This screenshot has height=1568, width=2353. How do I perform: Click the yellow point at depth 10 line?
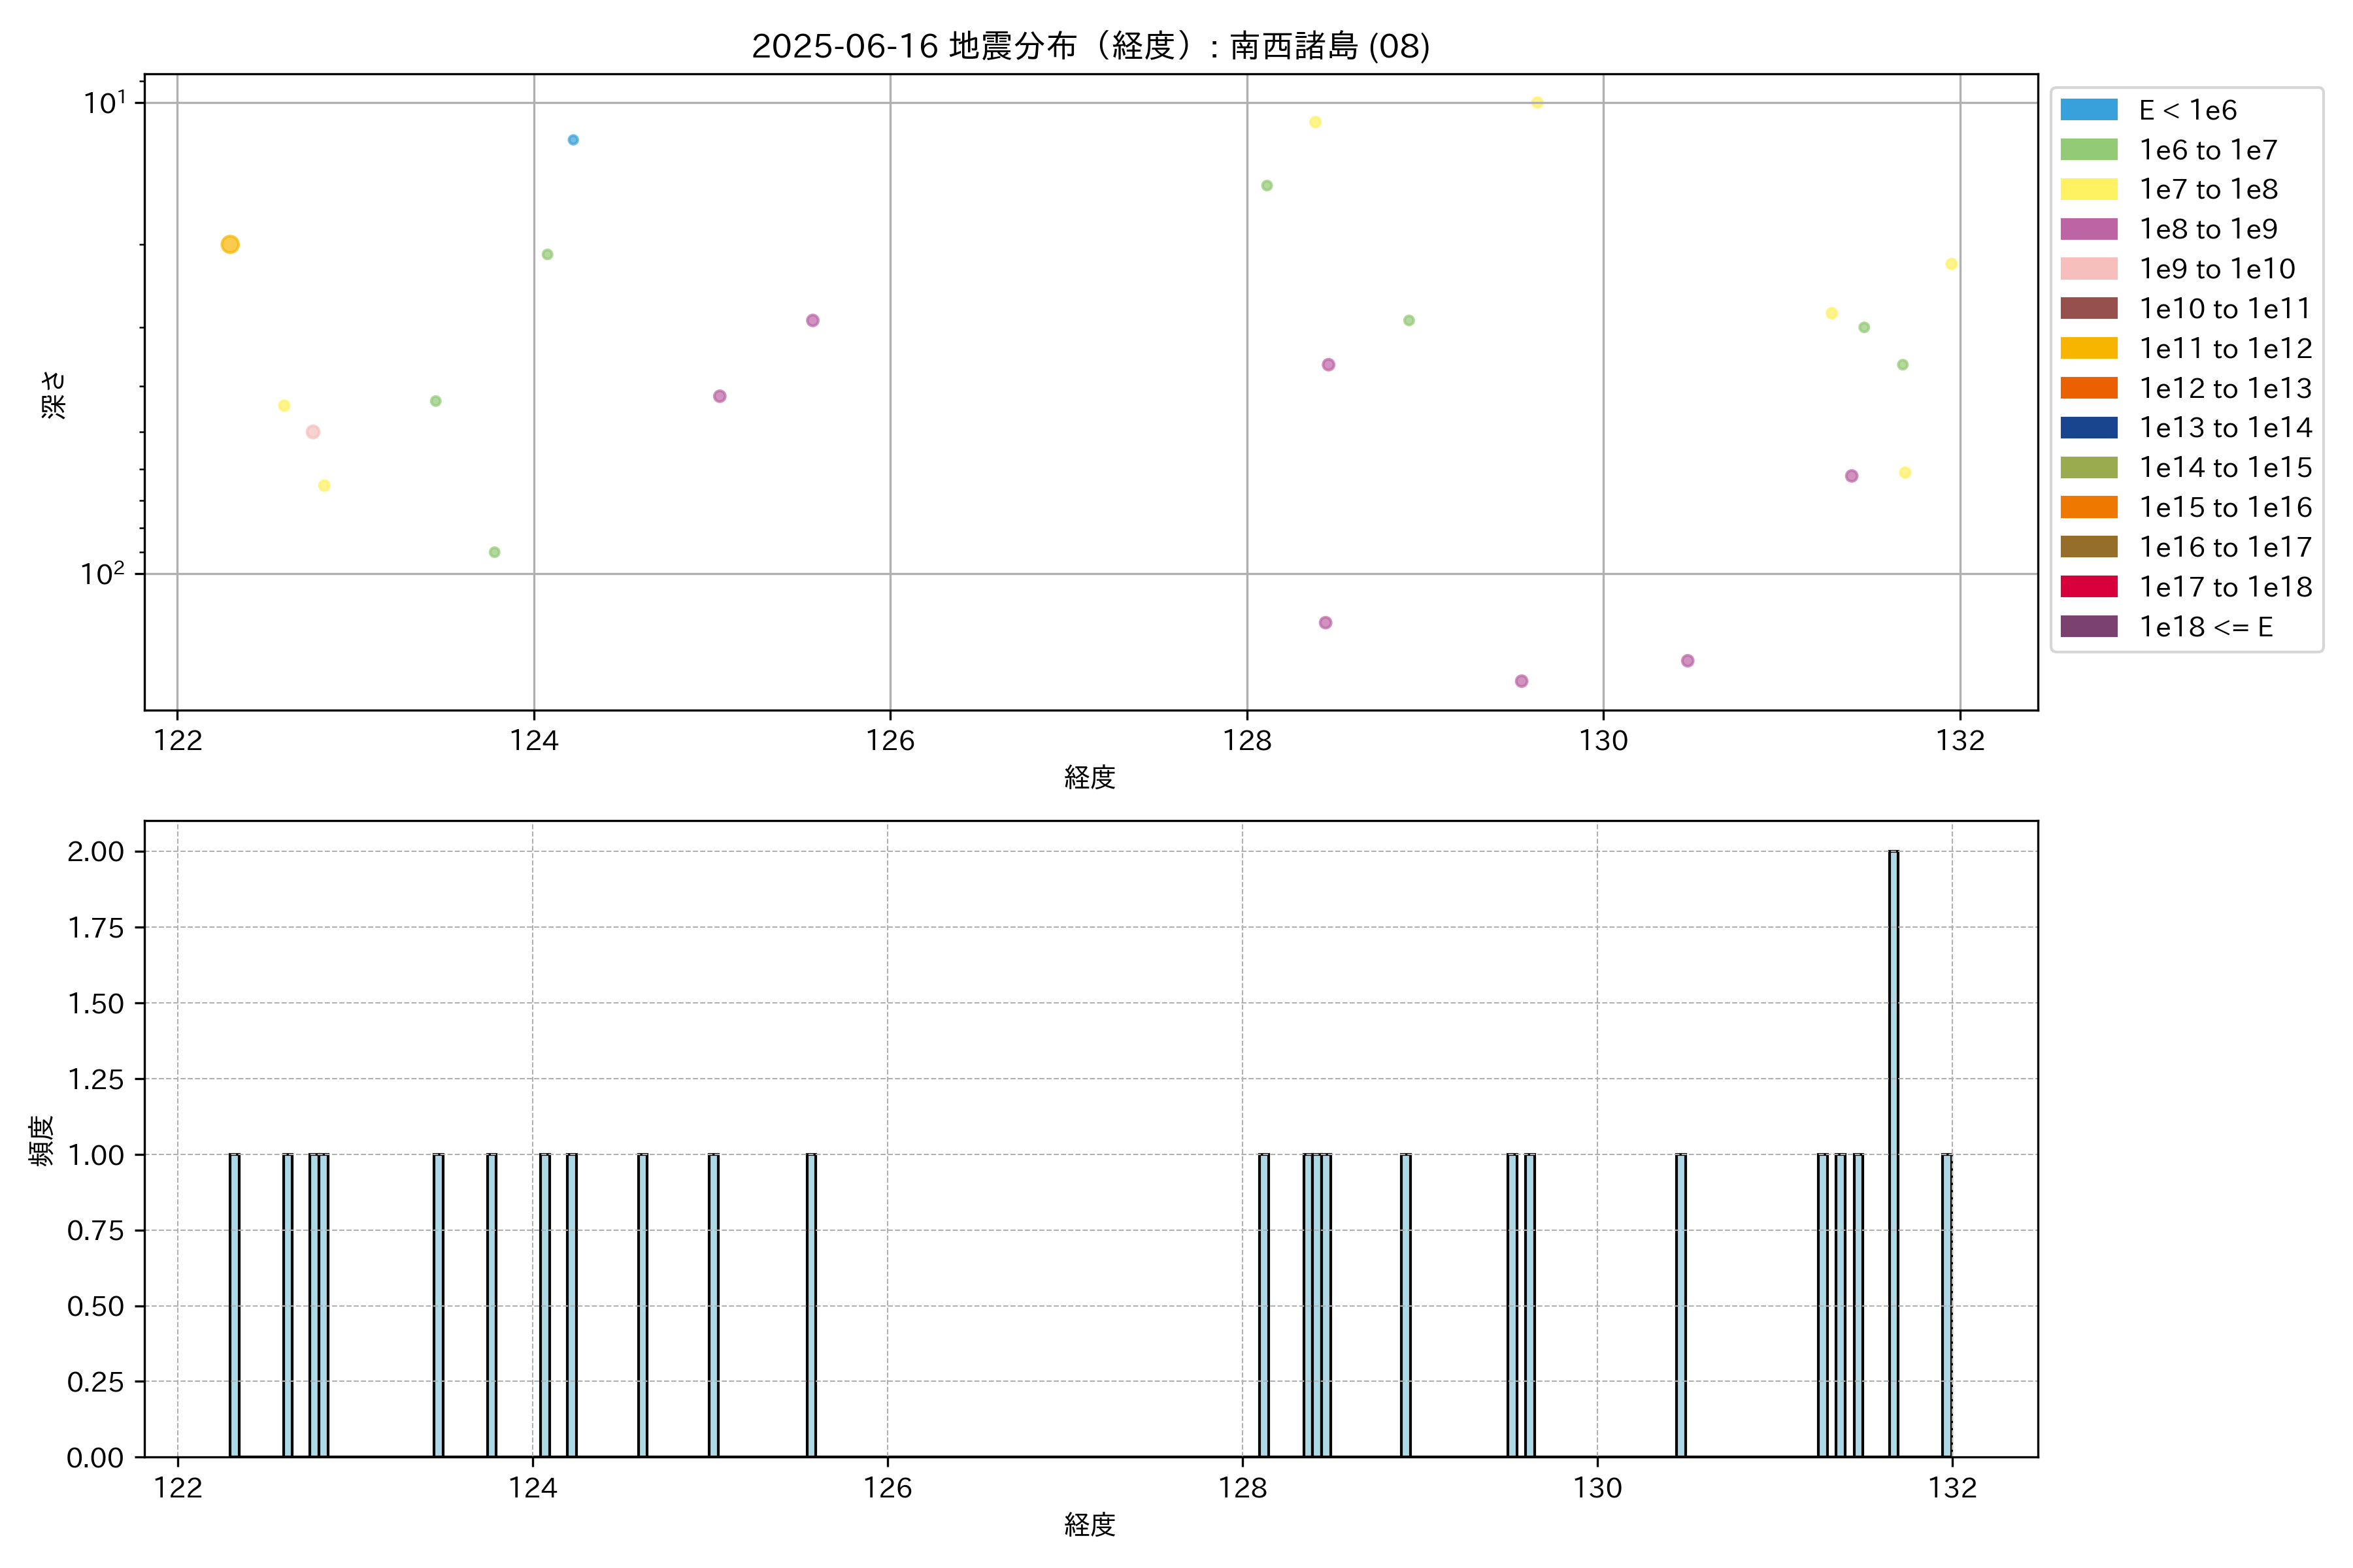(1538, 102)
